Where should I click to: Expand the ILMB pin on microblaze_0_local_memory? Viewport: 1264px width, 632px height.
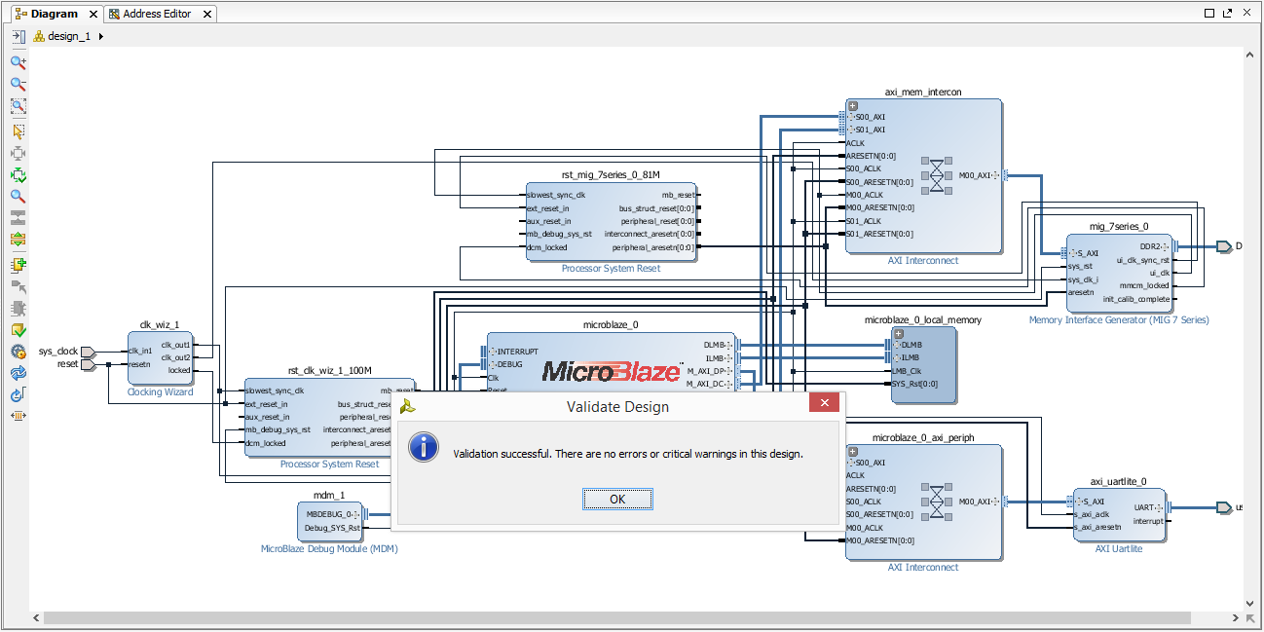coord(896,357)
